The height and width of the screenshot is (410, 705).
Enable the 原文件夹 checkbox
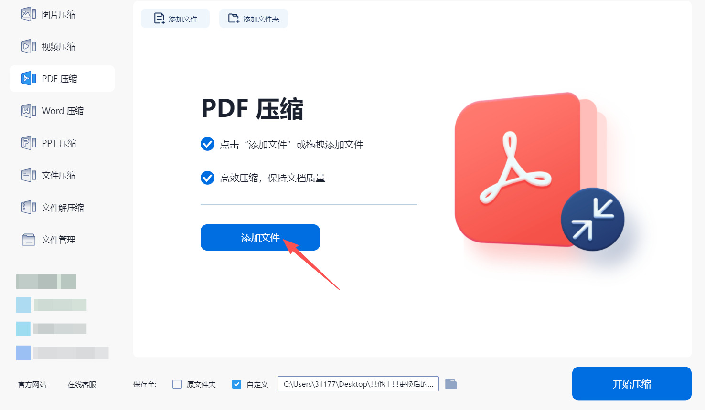pos(177,384)
